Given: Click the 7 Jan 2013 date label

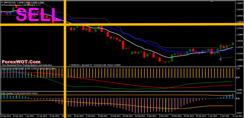Looking at the screenshot, I should click(x=30, y=116).
